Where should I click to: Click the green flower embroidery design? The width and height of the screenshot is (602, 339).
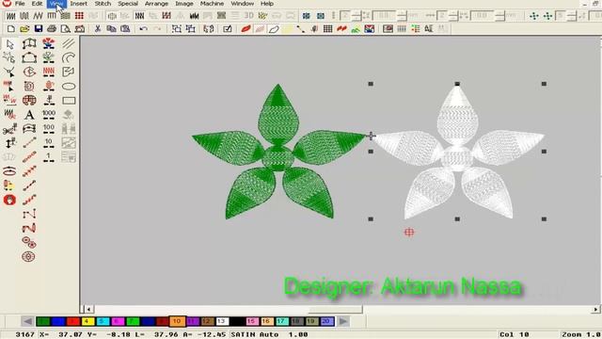[278, 153]
